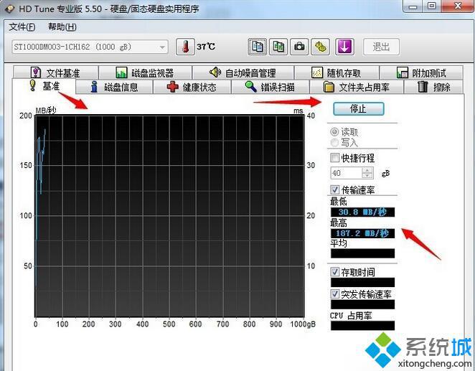This screenshot has height=371, width=475.
Task: Open the 帮助(H) menu
Action: [62, 27]
